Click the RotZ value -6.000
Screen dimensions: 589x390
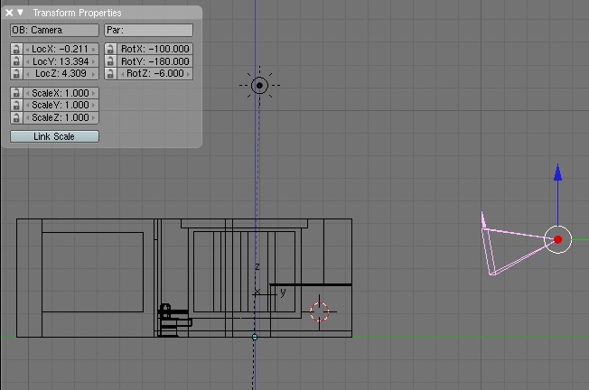(169, 73)
